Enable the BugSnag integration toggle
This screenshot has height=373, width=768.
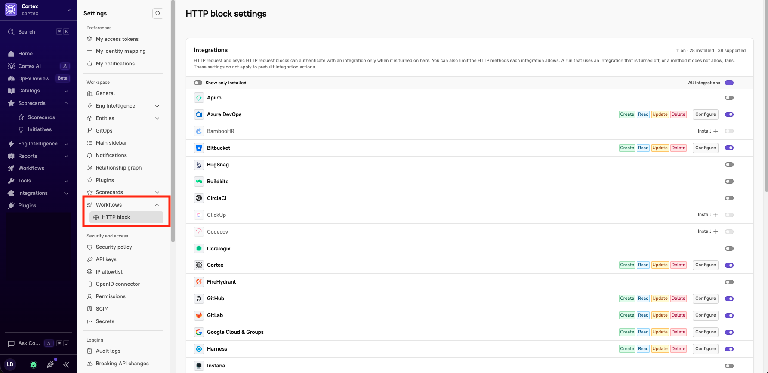(x=729, y=165)
